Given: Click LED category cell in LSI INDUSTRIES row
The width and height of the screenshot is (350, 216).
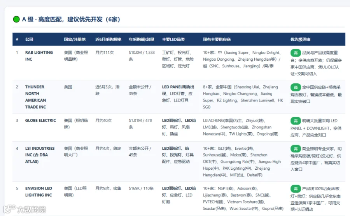Looking at the screenshot, I should [178, 155].
